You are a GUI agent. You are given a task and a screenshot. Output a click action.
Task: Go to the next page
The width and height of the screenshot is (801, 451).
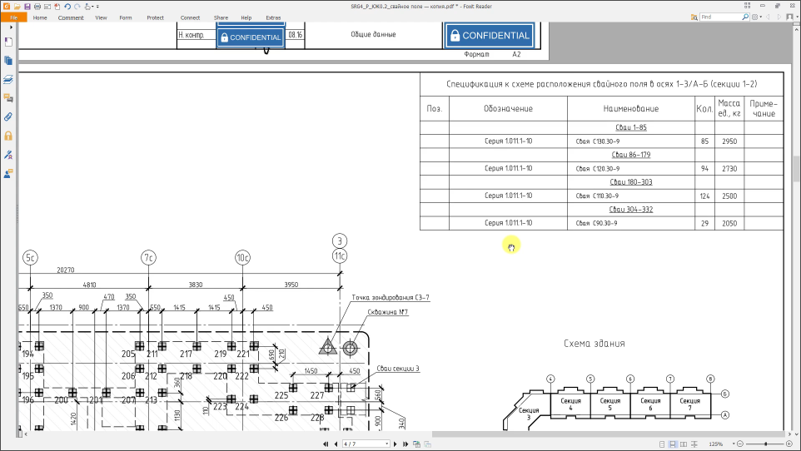point(395,444)
